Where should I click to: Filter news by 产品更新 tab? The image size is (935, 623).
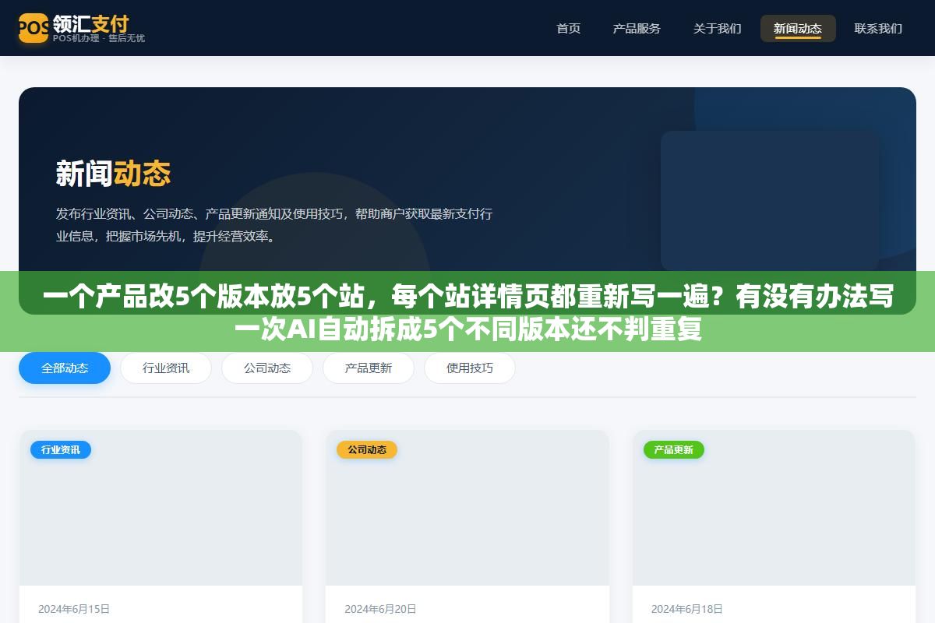pos(369,368)
